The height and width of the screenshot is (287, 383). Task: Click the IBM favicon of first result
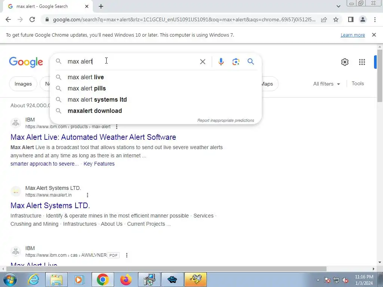click(16, 123)
